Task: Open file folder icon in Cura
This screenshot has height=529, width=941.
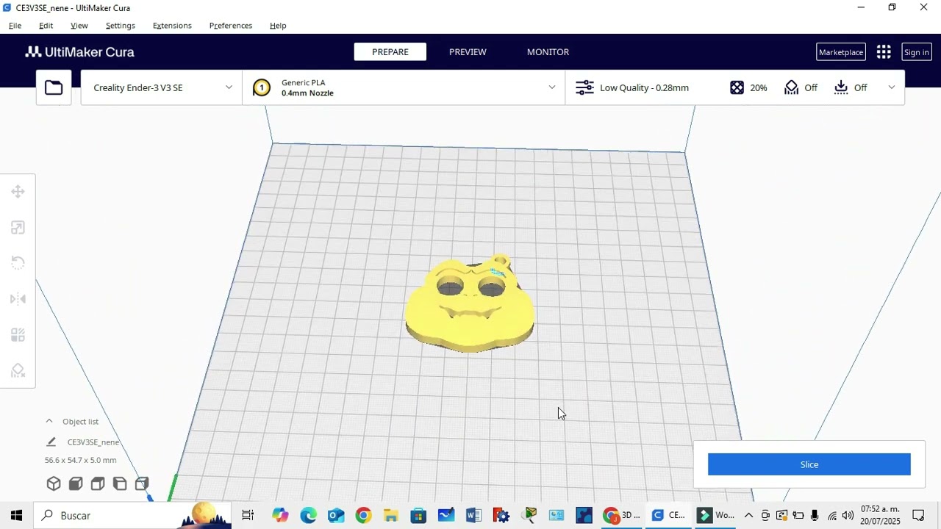Action: [x=54, y=88]
